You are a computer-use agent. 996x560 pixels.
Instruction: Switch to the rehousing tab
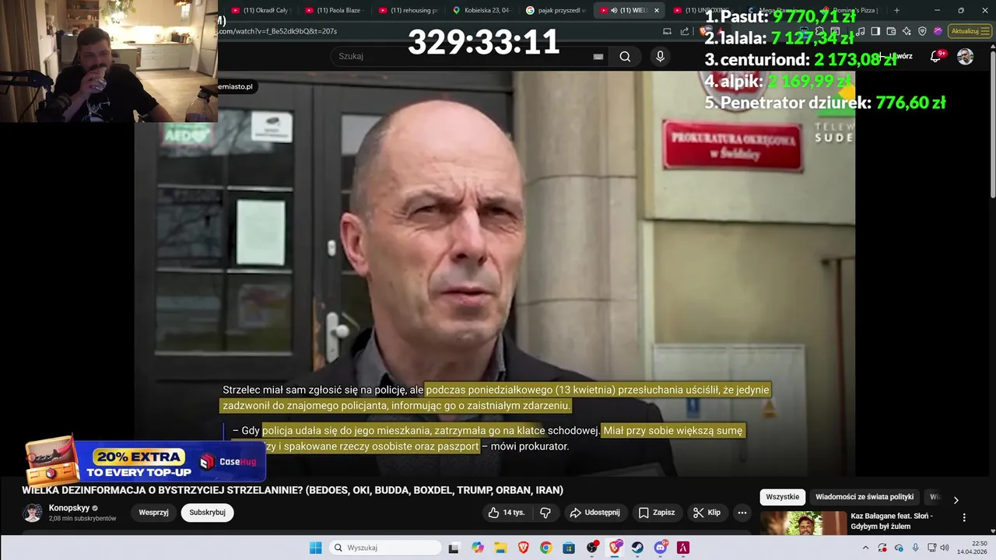pos(407,10)
